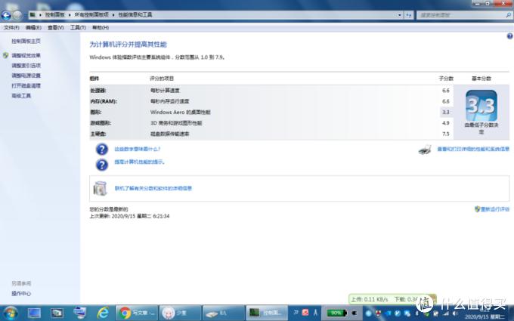Switch to the Chrome taskbar window
Viewport: 514px width, 321px height.
(x=137, y=313)
